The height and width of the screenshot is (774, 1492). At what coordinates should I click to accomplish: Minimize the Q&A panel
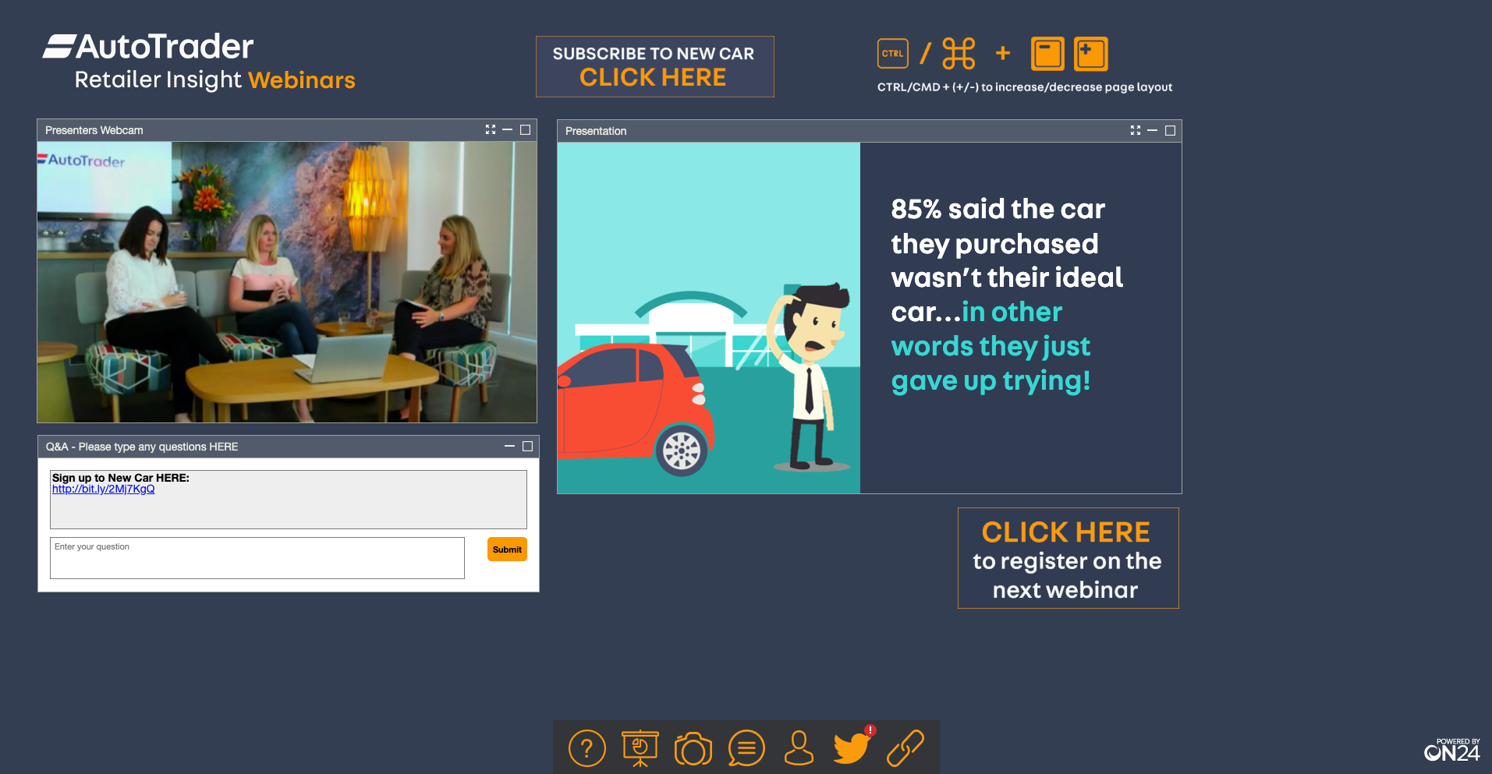coord(510,446)
